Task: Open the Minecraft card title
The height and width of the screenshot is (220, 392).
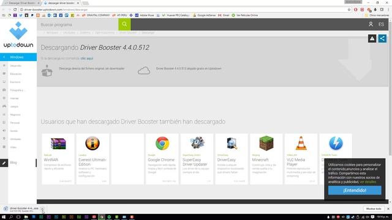Action: coord(260,159)
